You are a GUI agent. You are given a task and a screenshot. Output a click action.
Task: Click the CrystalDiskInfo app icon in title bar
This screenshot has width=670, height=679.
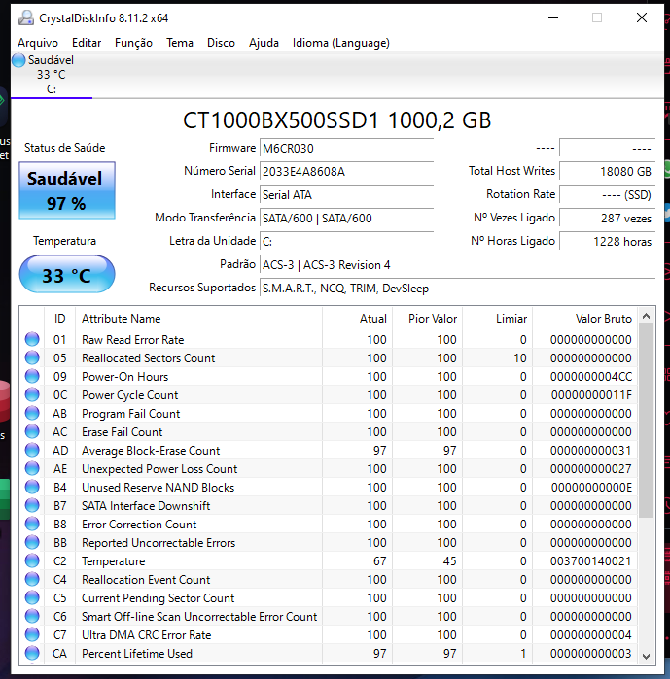[x=26, y=17]
